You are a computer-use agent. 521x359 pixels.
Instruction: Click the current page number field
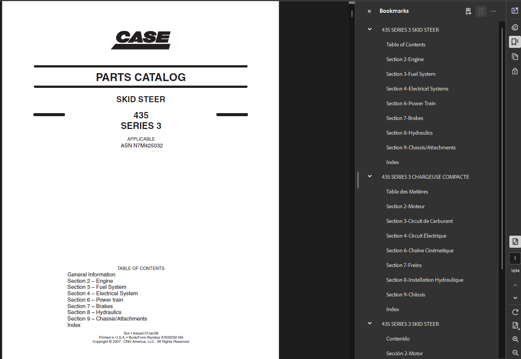[x=515, y=258]
